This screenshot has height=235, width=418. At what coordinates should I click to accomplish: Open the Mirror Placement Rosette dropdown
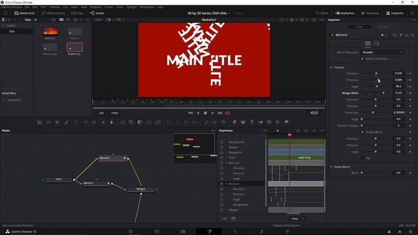pyautogui.click(x=382, y=52)
